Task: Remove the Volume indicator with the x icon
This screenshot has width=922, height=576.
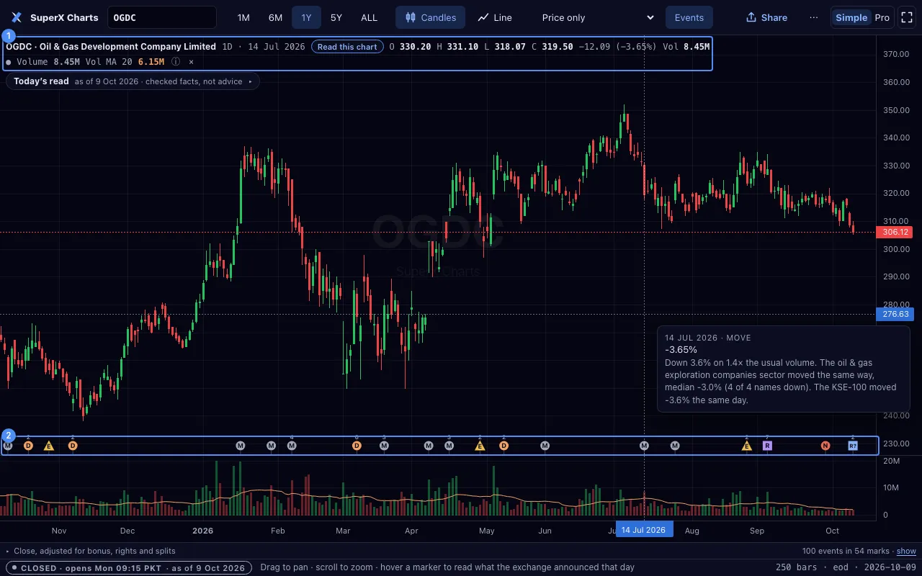Action: tap(191, 62)
